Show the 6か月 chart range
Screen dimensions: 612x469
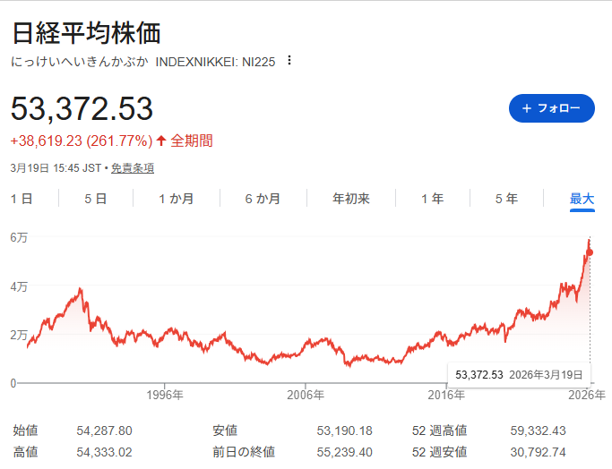263,199
